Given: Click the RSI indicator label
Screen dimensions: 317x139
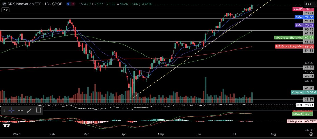Looking at the screenshot, I should 300,105.
